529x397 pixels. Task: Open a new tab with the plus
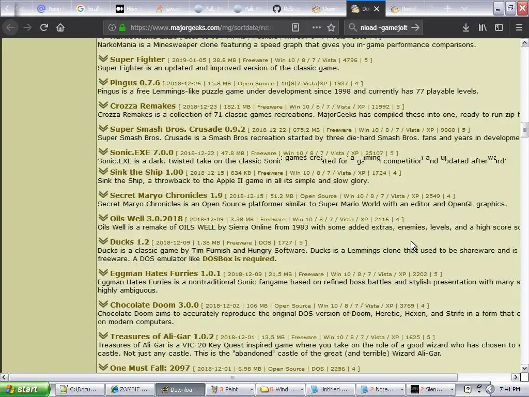click(x=448, y=8)
